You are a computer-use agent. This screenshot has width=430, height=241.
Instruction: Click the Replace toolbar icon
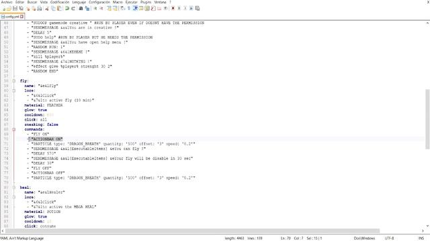coord(87,9)
